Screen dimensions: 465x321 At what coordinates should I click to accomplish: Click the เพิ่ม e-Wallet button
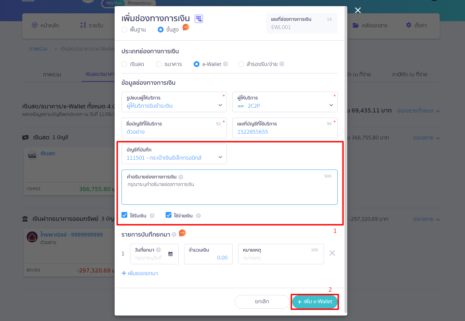[315, 302]
